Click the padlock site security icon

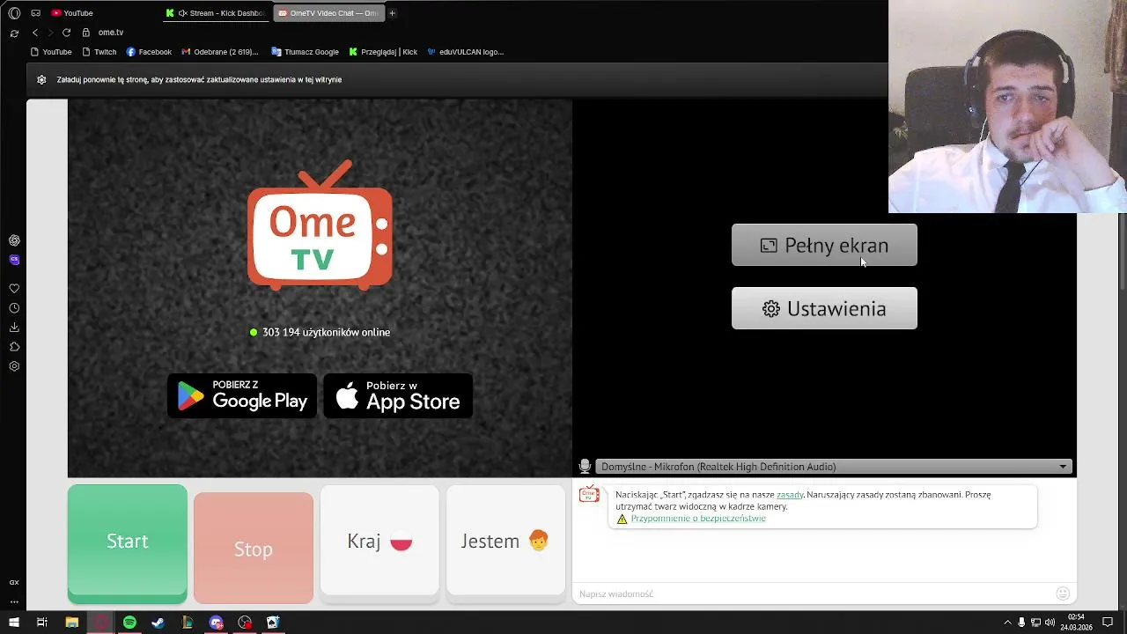click(85, 33)
